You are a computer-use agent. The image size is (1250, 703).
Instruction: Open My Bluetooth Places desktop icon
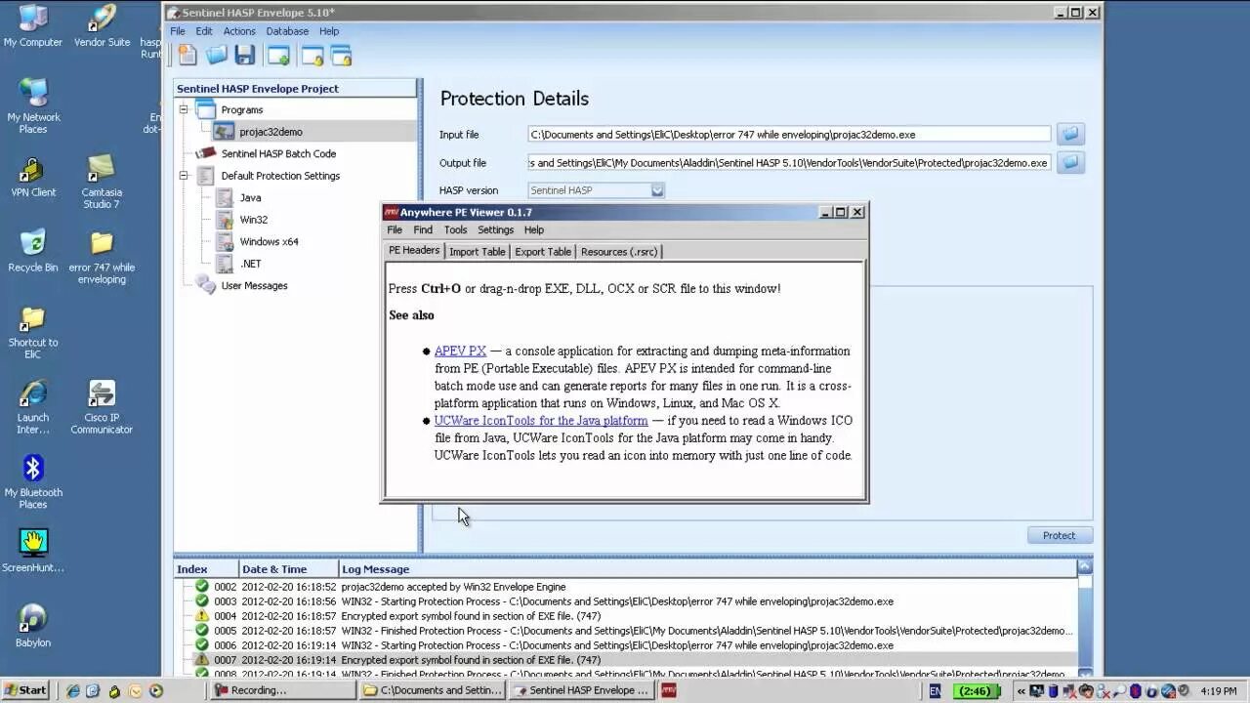click(33, 481)
